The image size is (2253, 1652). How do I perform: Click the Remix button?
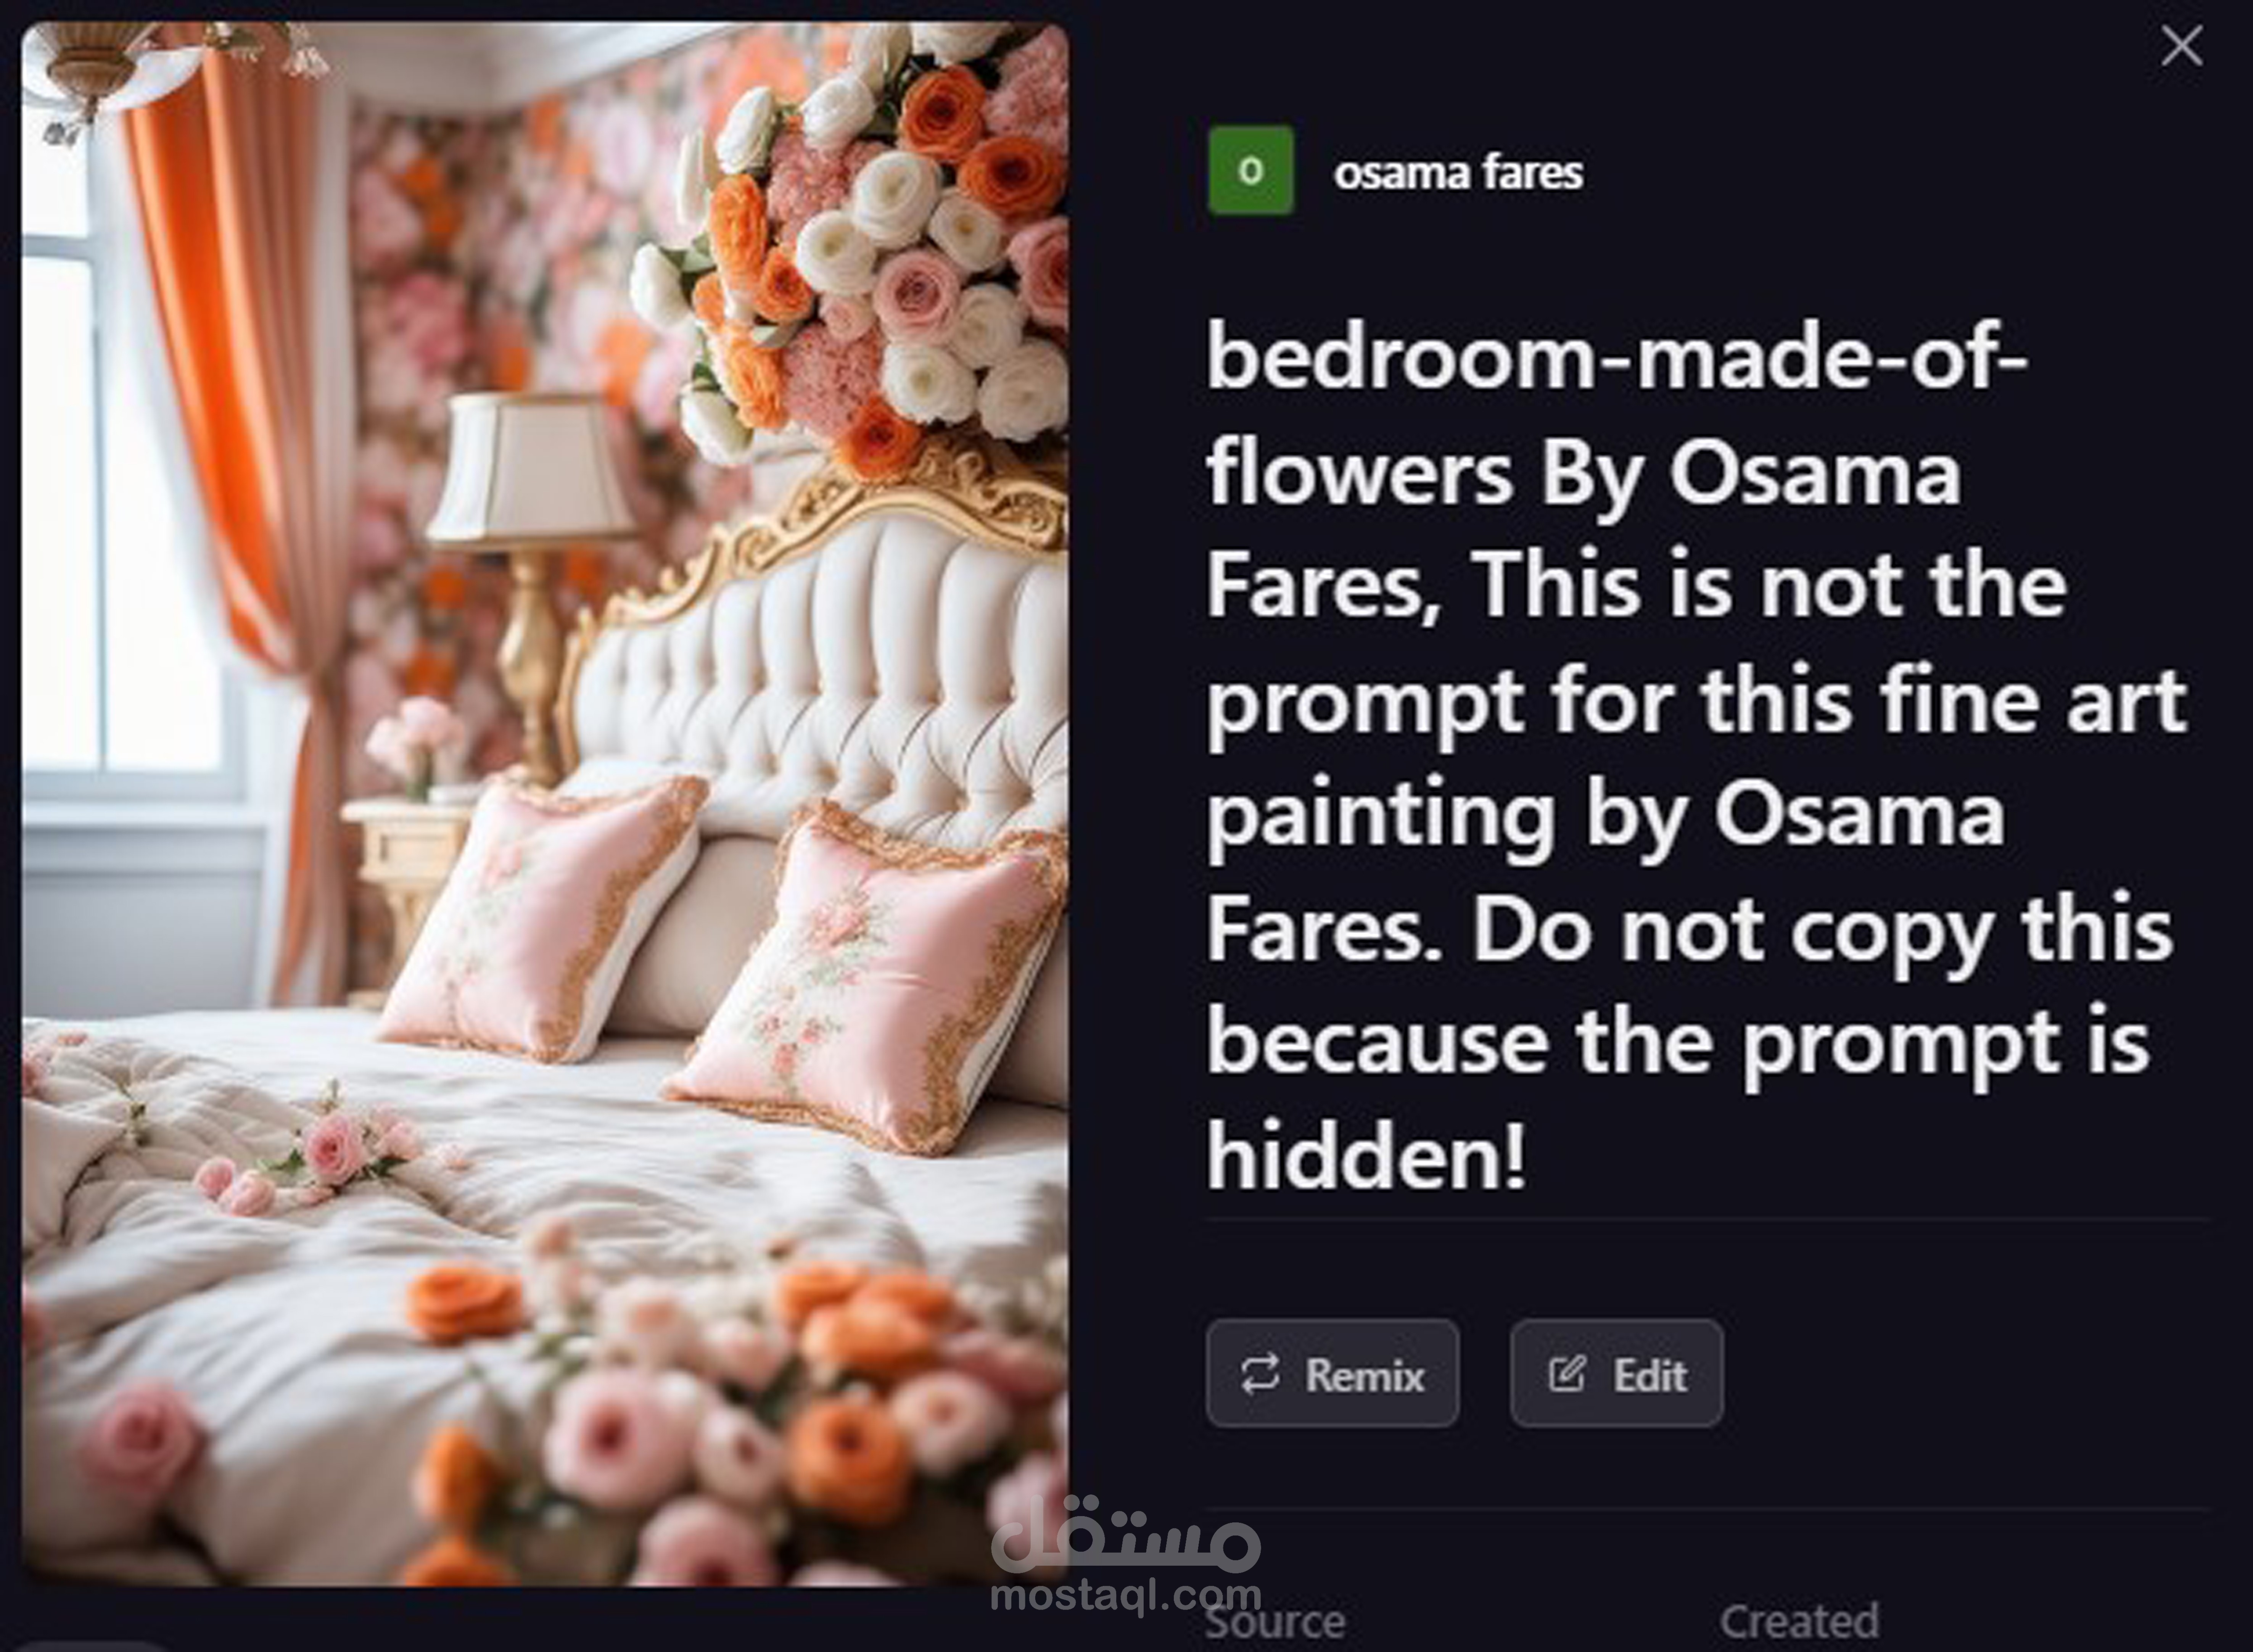1332,1373
